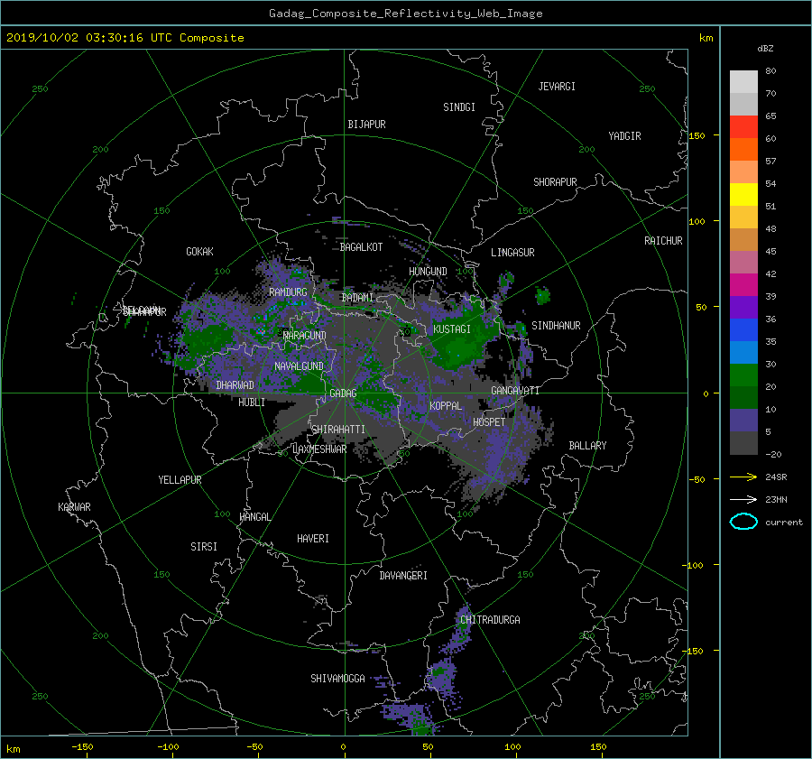
Task: Click the HUNGUND city label
Action: pos(428,272)
